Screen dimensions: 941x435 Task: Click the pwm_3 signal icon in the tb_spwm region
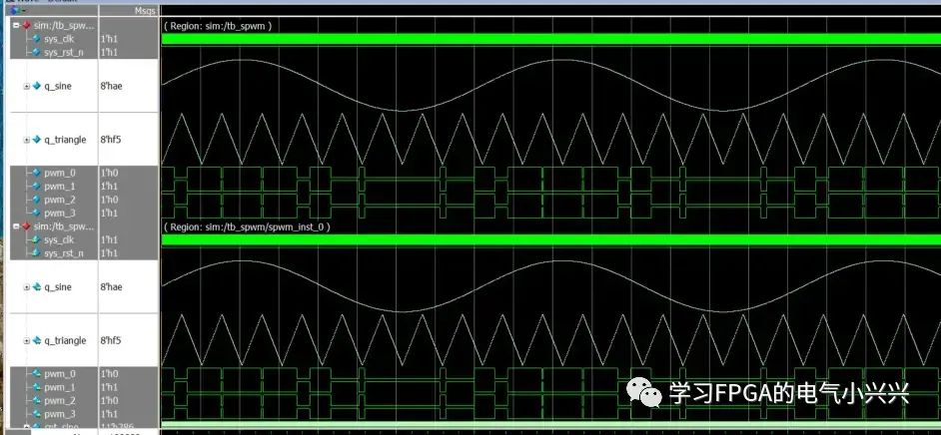click(x=37, y=213)
